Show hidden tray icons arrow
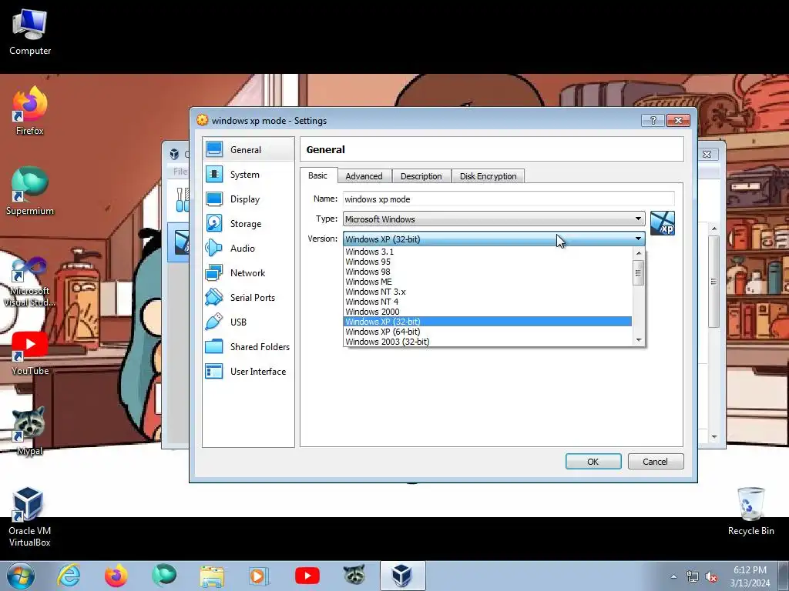 tap(673, 576)
